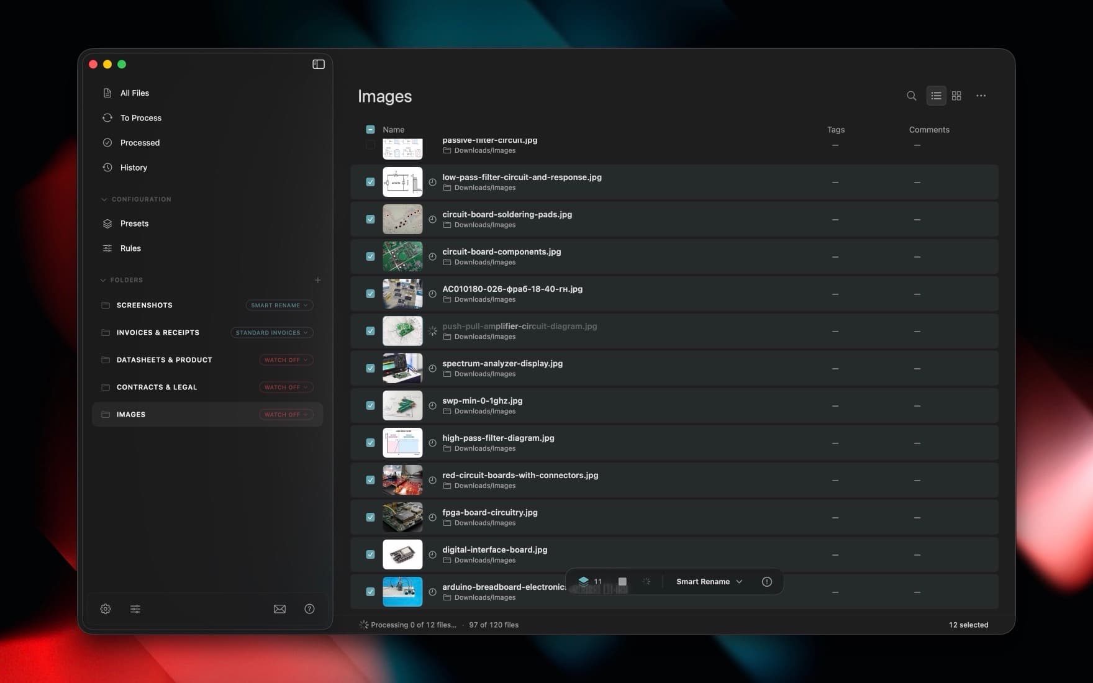1093x683 pixels.
Task: Toggle the sidebar panel icon
Action: pyautogui.click(x=319, y=64)
